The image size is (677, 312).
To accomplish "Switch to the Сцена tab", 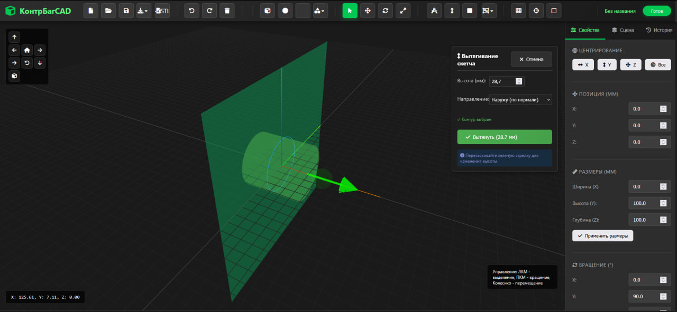I will [623, 30].
